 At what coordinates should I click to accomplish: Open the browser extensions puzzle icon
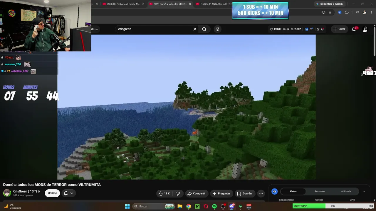tap(347, 12)
